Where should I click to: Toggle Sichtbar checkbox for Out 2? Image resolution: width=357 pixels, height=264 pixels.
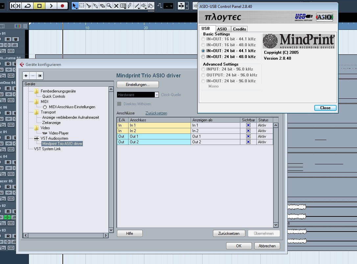(x=248, y=142)
